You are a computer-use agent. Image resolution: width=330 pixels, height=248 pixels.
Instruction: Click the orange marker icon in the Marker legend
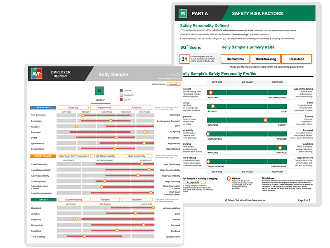coord(229,179)
